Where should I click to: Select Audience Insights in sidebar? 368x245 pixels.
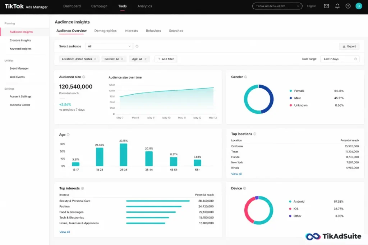click(x=25, y=32)
